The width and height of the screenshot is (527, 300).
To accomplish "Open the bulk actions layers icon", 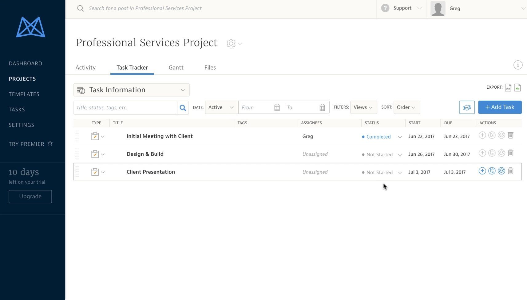I will pyautogui.click(x=467, y=107).
